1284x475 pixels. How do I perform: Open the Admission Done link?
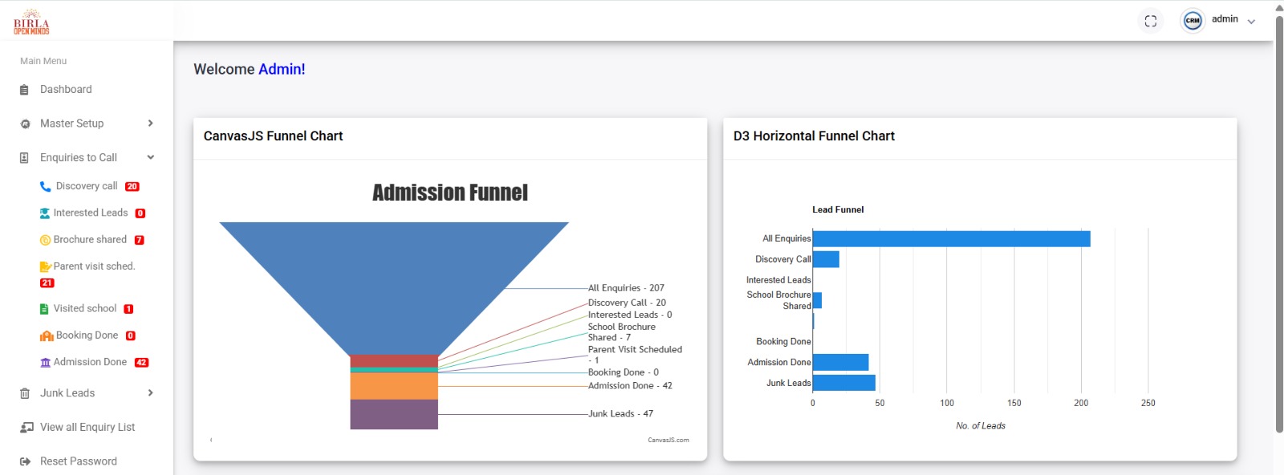tap(90, 362)
